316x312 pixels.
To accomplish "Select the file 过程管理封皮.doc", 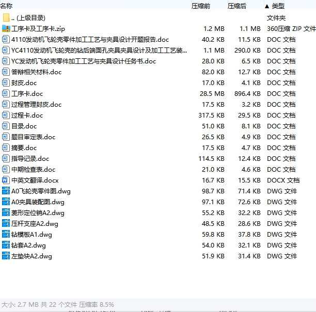I will (x=36, y=105).
